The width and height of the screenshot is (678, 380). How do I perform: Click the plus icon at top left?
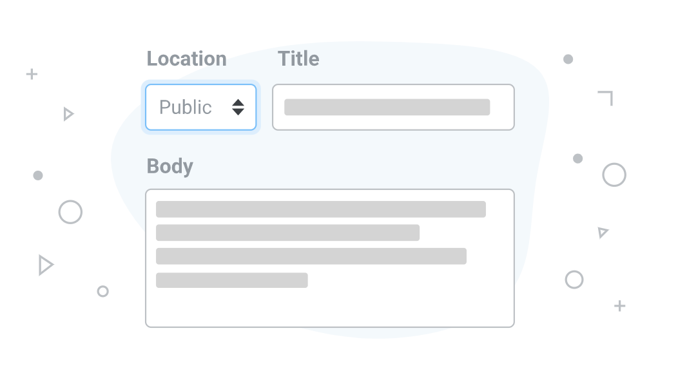coord(32,74)
